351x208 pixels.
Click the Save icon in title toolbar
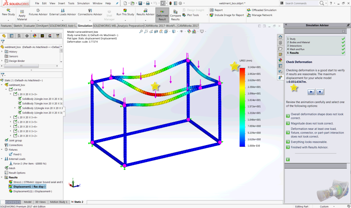pos(140,3)
